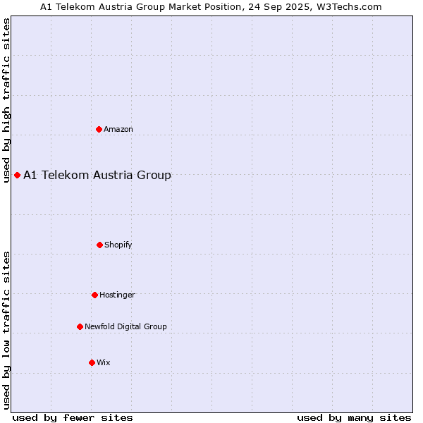Viewport: 423px width, 423px height.
Task: Click the Shopify red data point
Action: pos(99,245)
